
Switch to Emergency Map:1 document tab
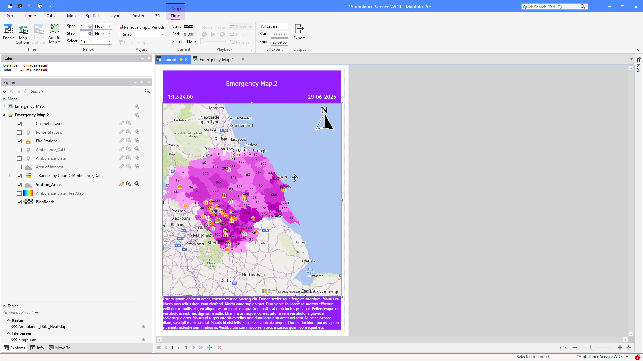[x=216, y=59]
